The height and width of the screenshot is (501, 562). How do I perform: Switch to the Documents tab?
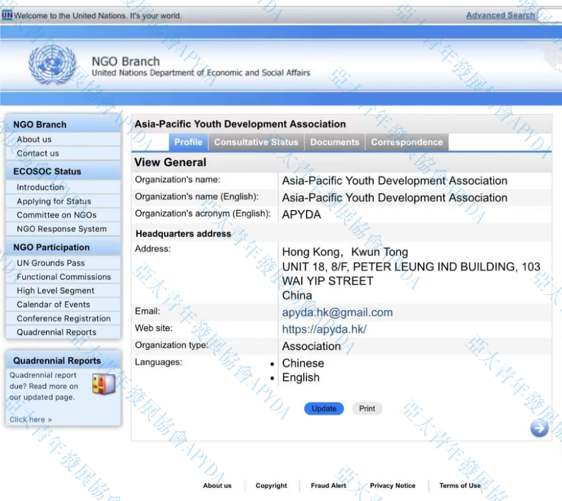334,142
